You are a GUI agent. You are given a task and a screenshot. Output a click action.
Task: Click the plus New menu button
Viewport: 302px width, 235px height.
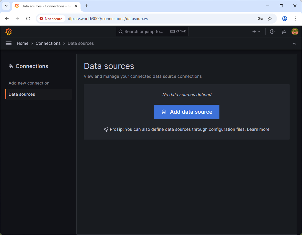(x=256, y=32)
